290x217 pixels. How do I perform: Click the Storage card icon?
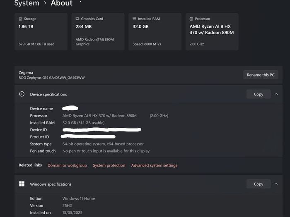[20, 19]
